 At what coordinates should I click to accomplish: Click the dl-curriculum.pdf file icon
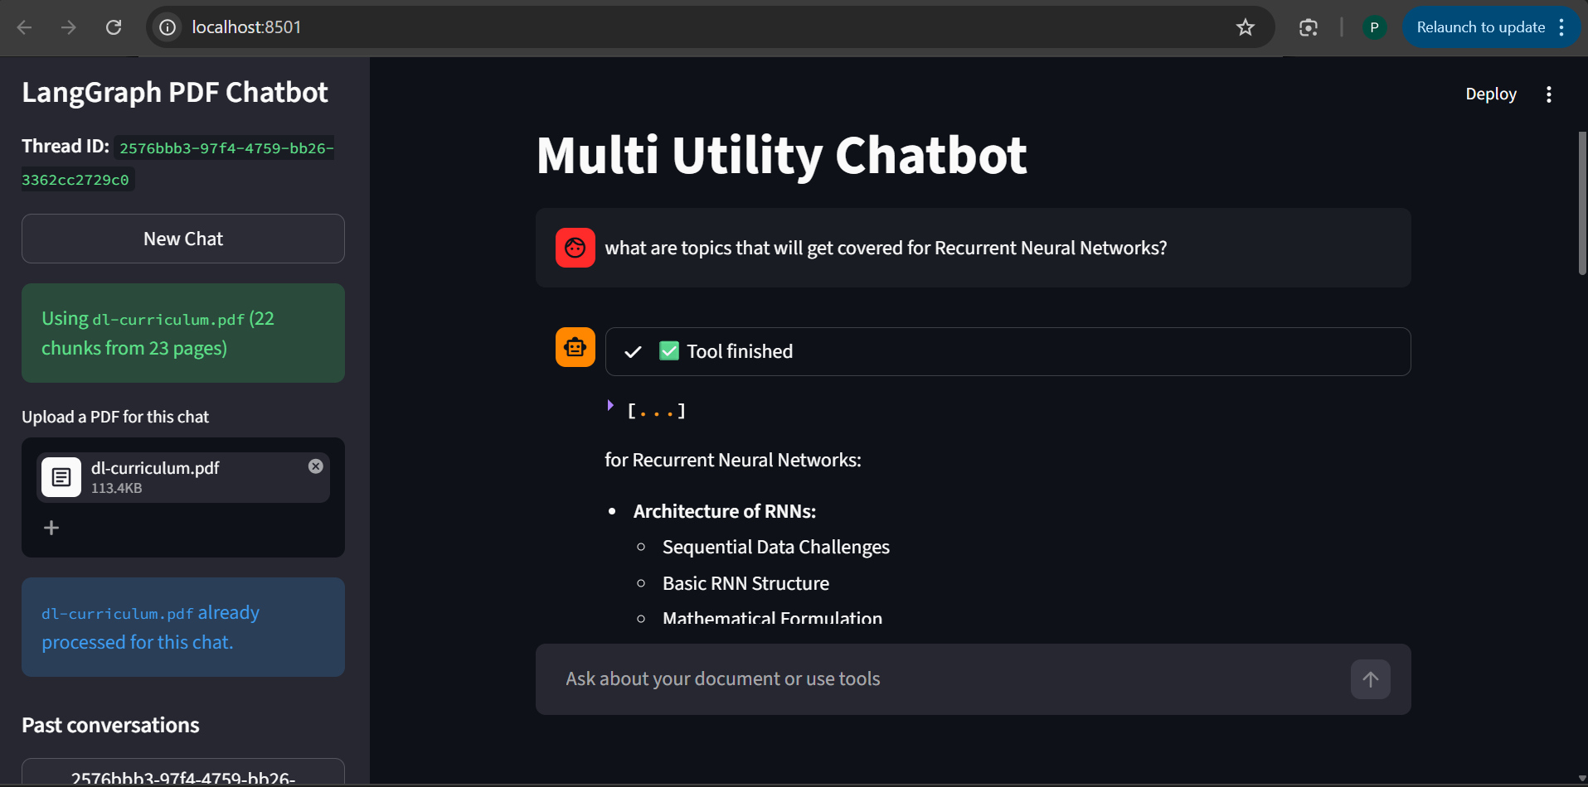click(61, 477)
